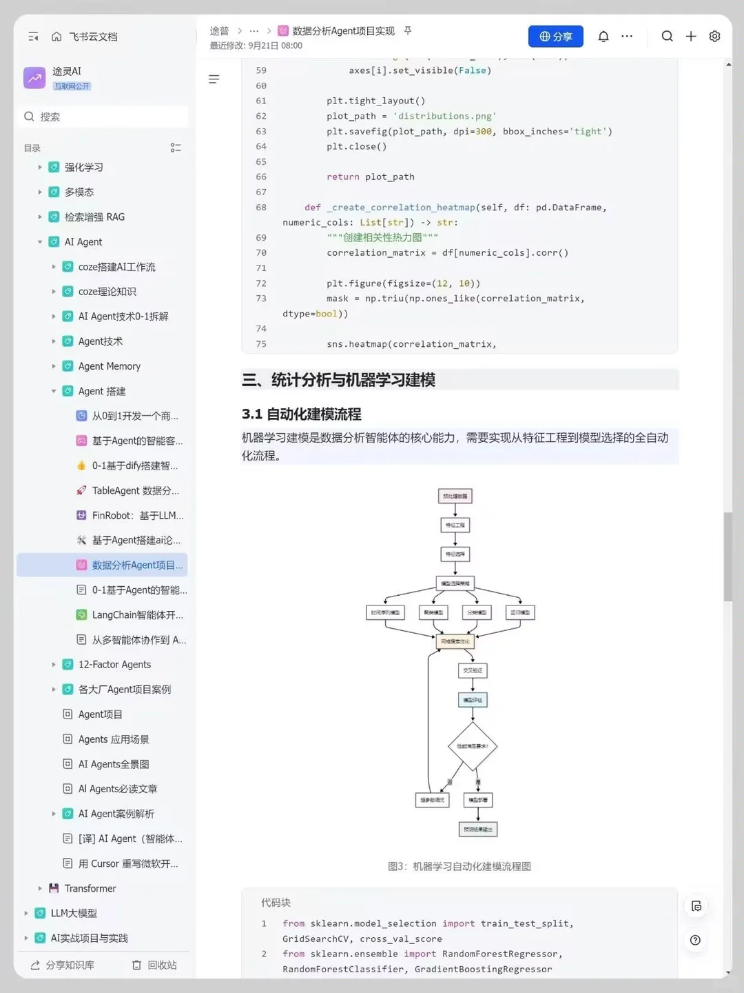Open 用 Cursor 重写微软开... document
744x993 pixels.
pyautogui.click(x=128, y=863)
